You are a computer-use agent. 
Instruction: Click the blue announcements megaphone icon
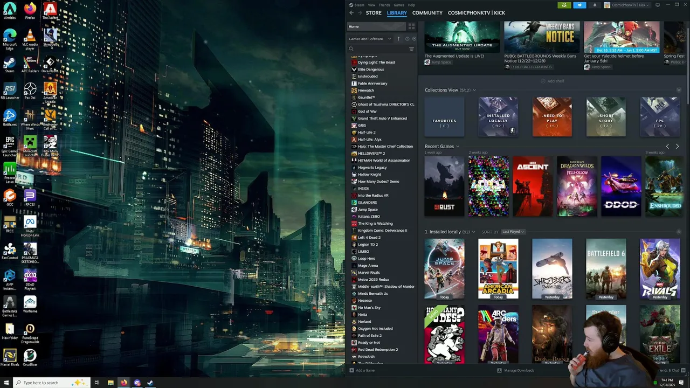click(579, 5)
